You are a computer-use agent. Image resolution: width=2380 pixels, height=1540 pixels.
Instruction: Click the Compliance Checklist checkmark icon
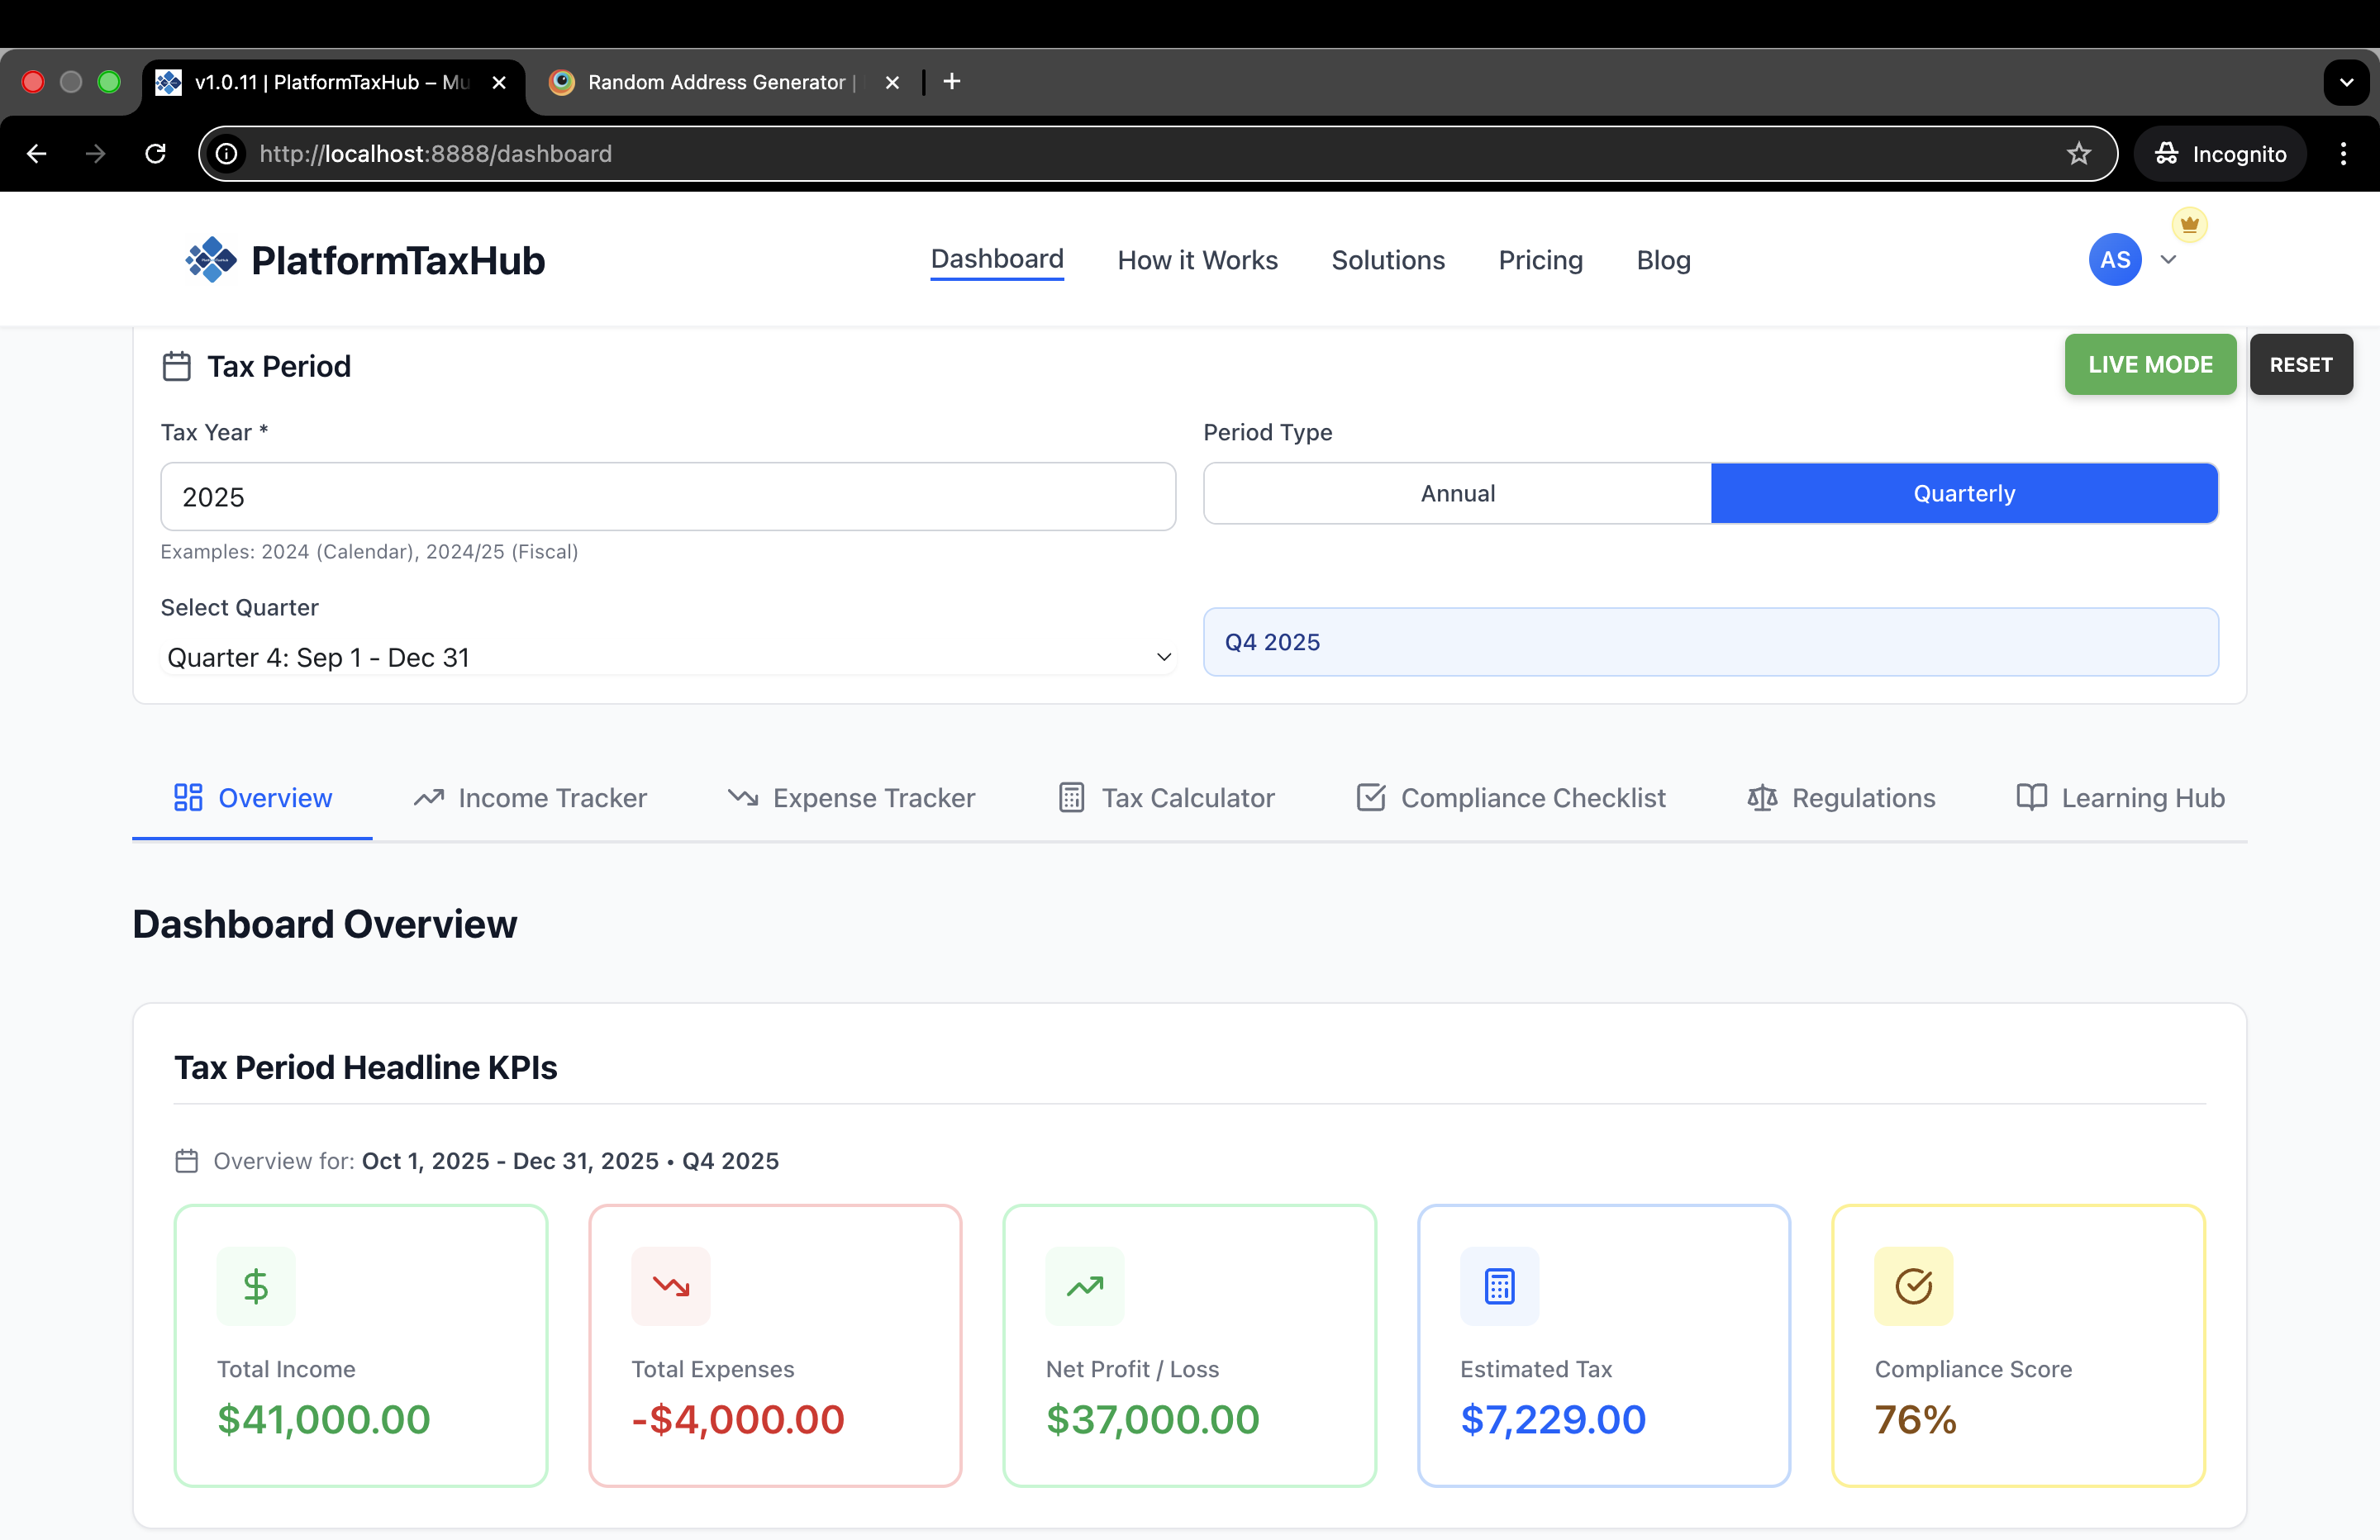[1370, 797]
